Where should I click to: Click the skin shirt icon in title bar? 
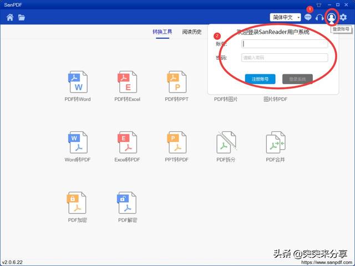[x=319, y=5]
